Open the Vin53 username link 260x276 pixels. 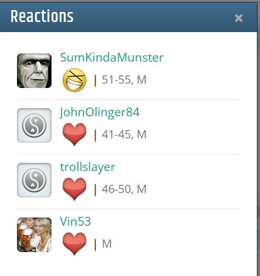(75, 221)
